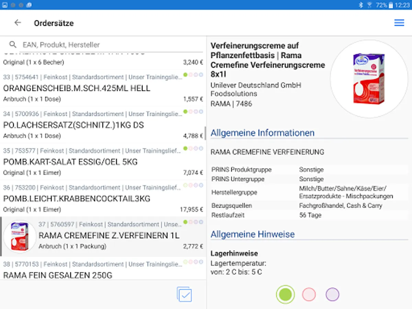Tap the Herstellergruppe label
Image resolution: width=412 pixels, height=309 pixels.
234,193
